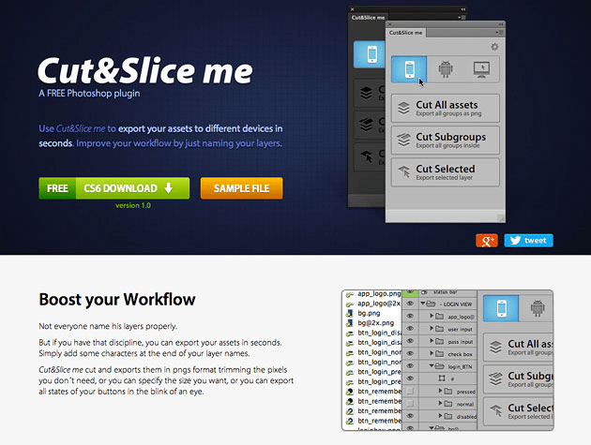Screen dimensions: 591x445
Task: Open settings gear in the light panel
Action: click(x=494, y=47)
